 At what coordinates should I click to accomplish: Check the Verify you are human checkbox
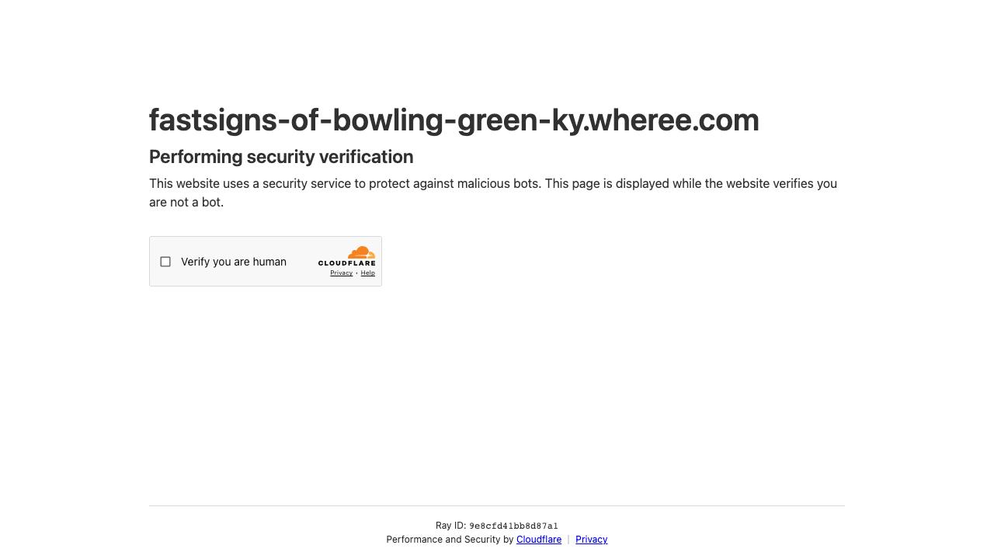[x=165, y=262]
